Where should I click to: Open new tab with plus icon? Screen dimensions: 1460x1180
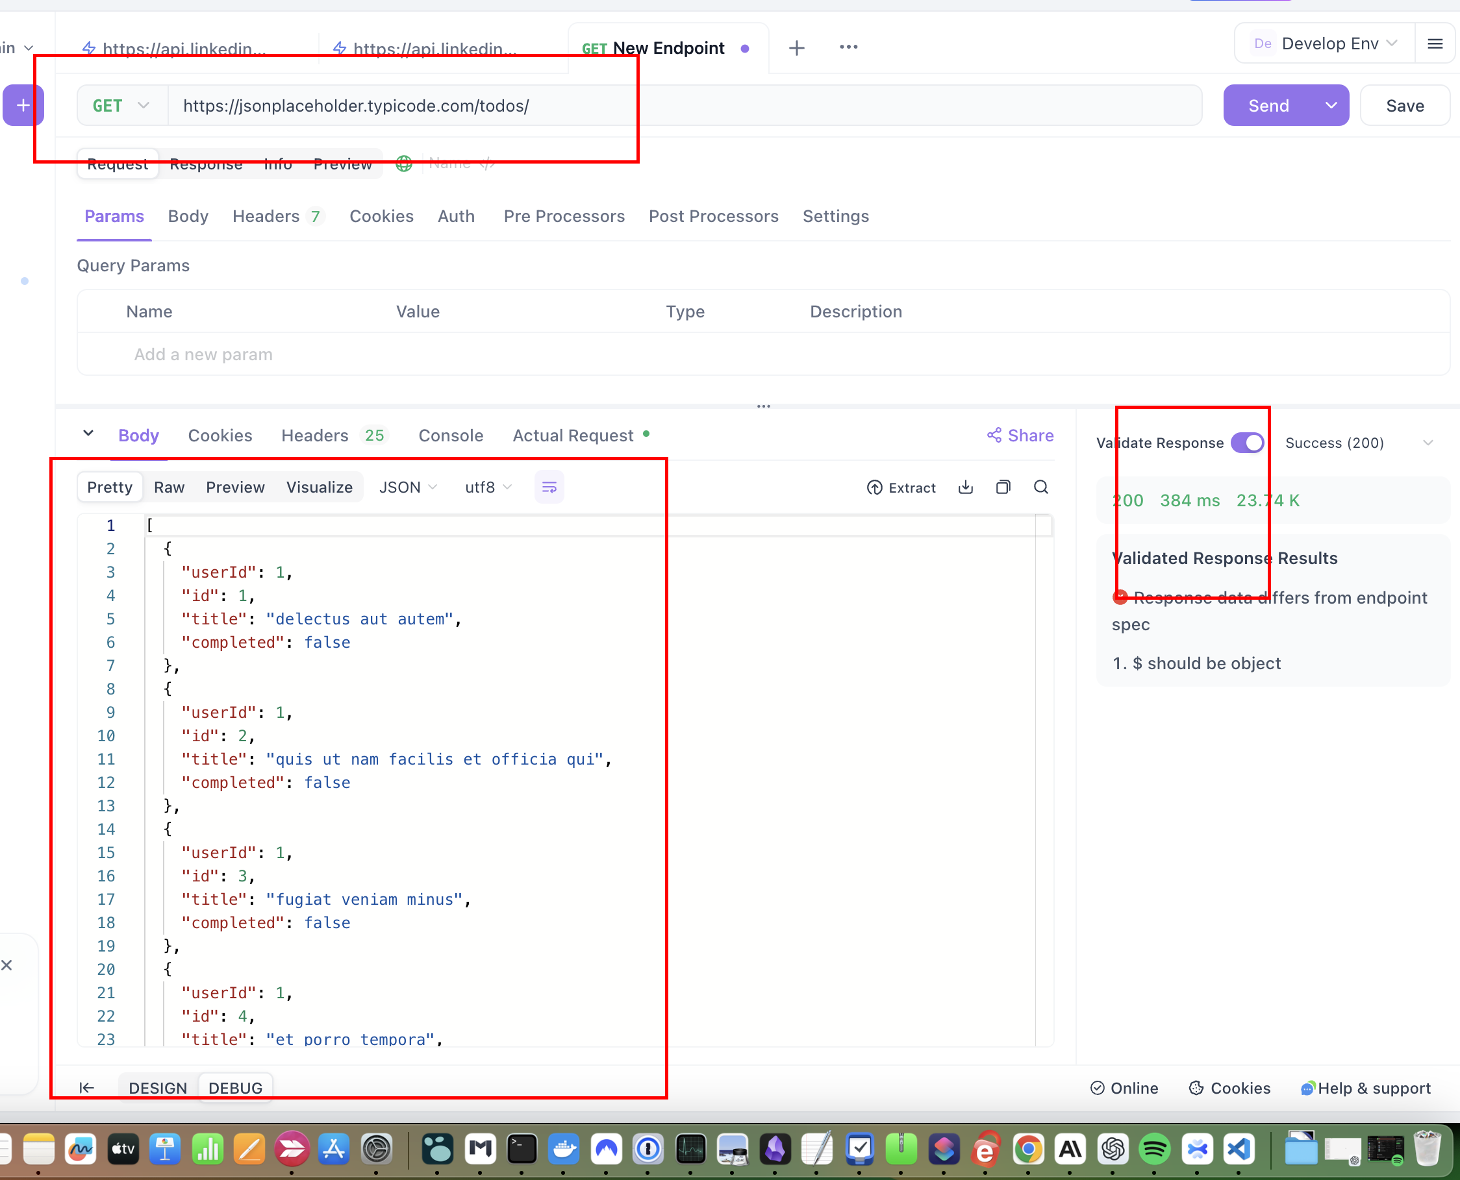tap(796, 47)
